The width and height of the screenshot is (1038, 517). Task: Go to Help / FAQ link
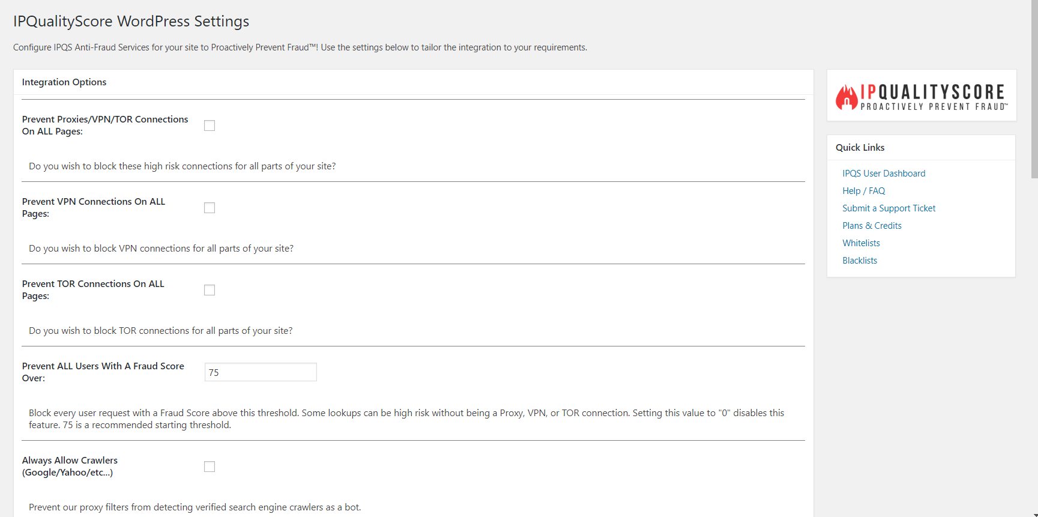[x=863, y=191]
